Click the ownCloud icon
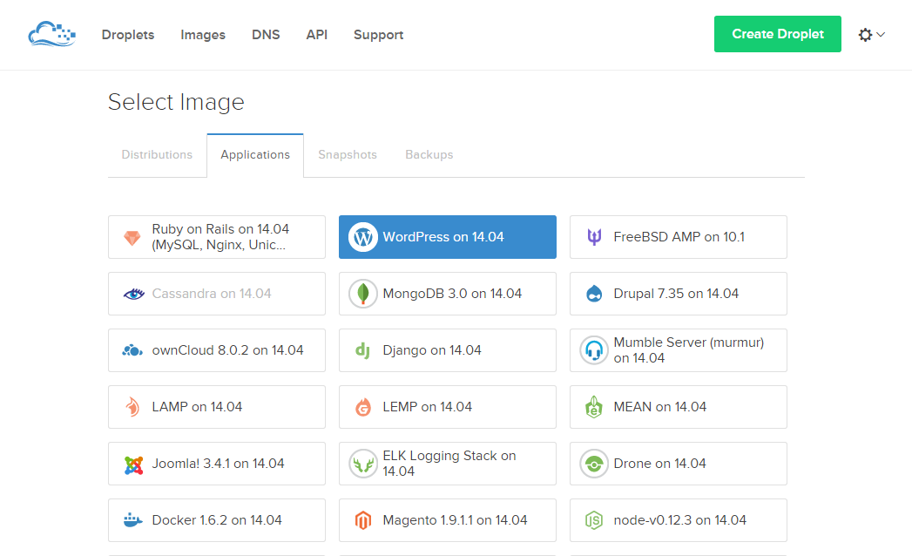Viewport: 912px width, 556px height. [x=132, y=350]
